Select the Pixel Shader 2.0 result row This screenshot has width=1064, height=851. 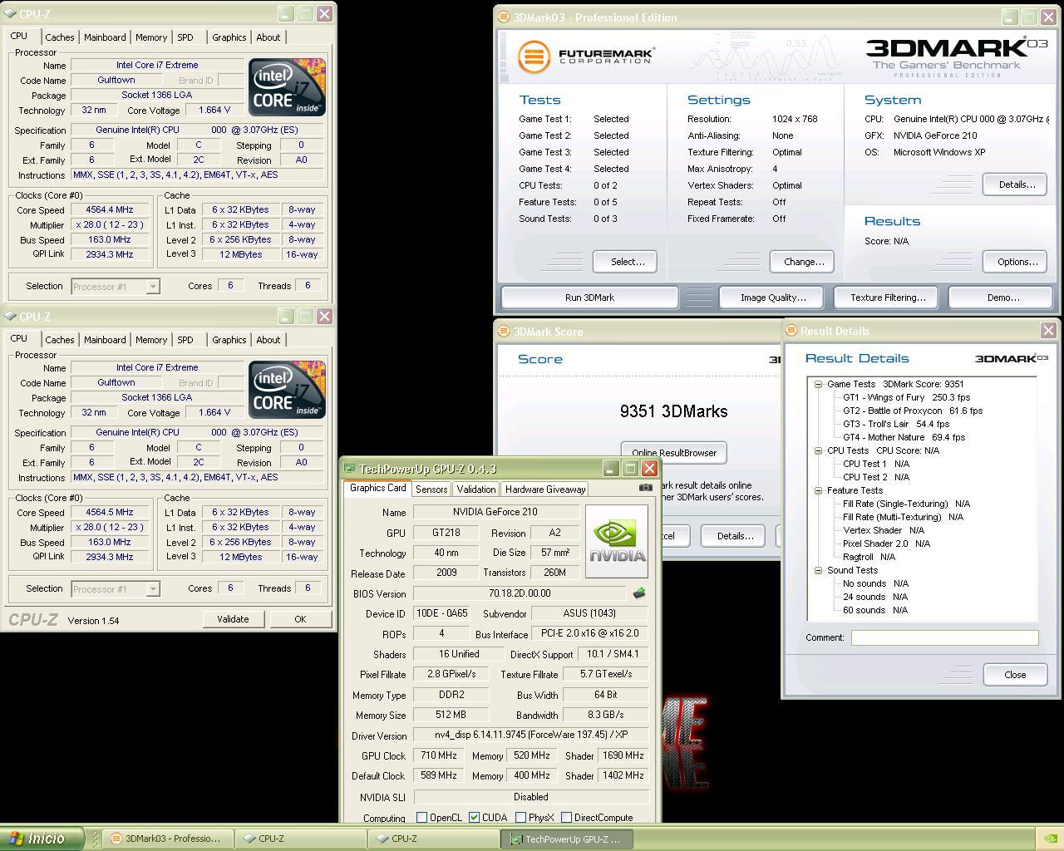pos(886,544)
